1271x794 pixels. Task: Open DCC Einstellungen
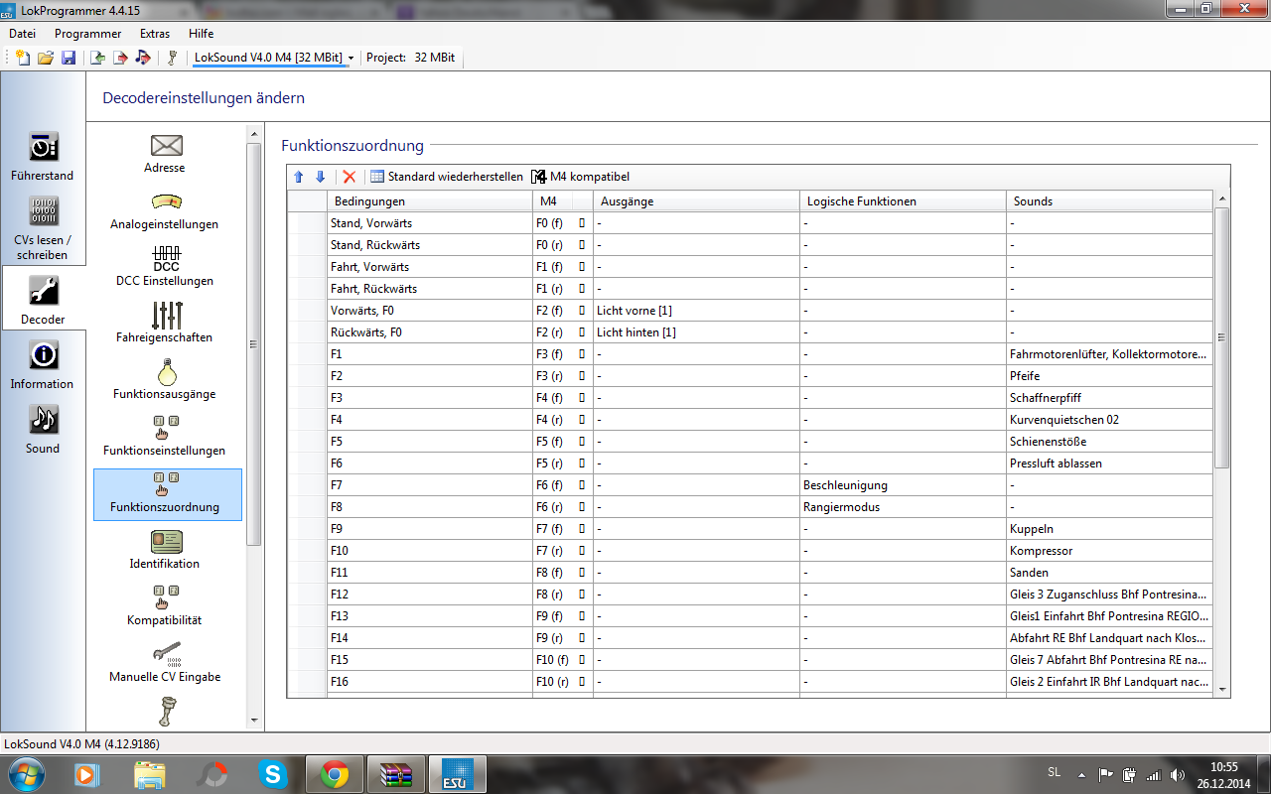point(167,266)
